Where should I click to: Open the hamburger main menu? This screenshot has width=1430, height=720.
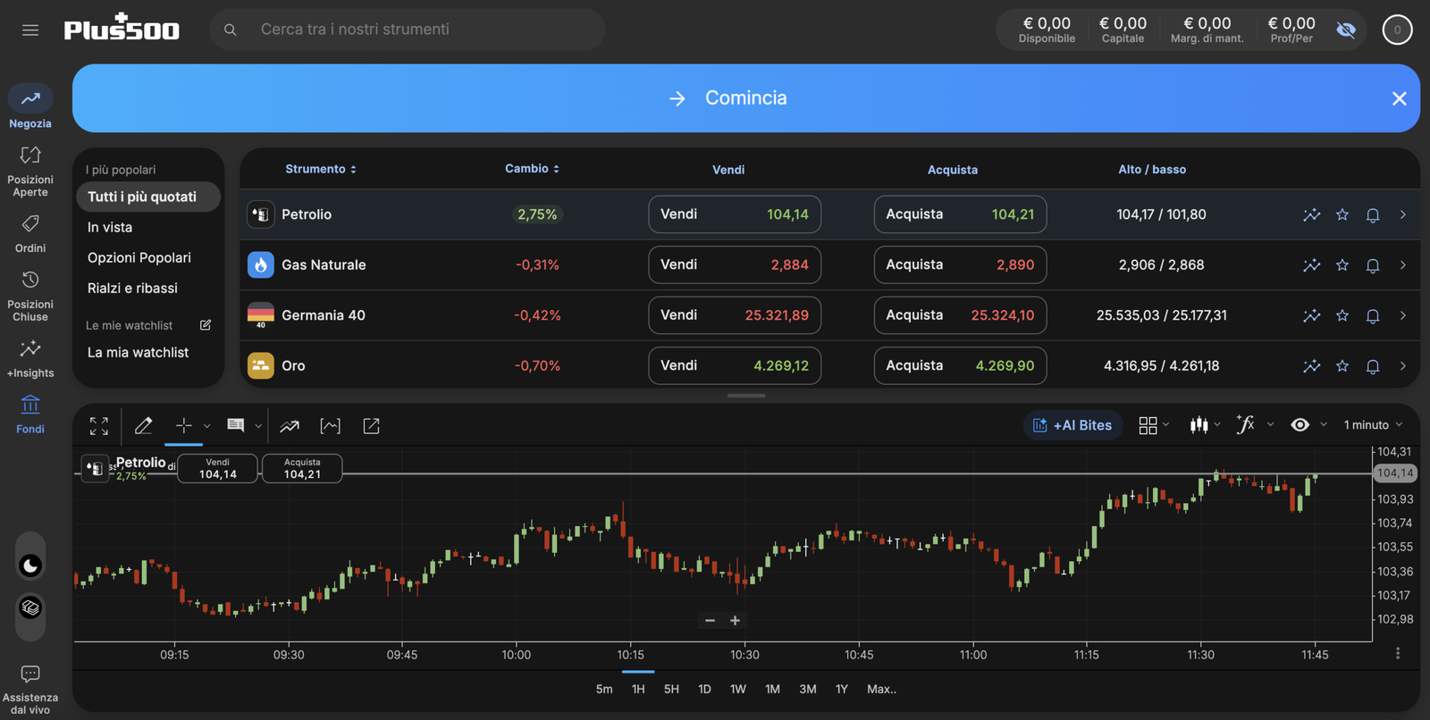pyautogui.click(x=30, y=29)
